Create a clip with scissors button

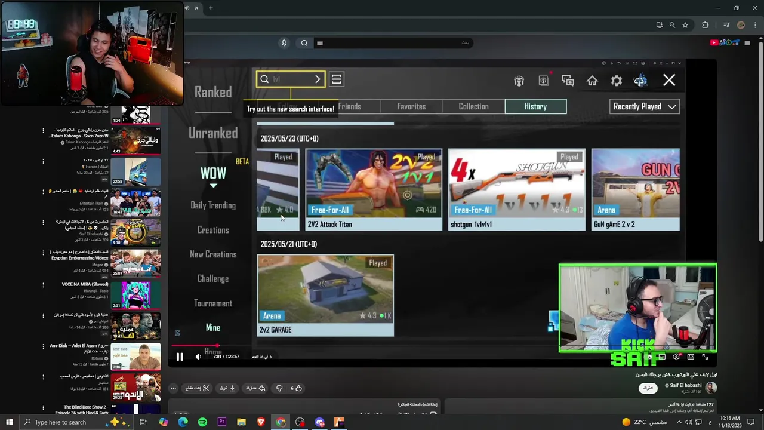pyautogui.click(x=198, y=388)
